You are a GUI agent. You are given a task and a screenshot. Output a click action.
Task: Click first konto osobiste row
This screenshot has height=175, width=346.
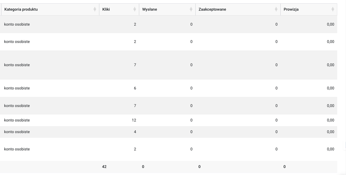tap(168, 24)
